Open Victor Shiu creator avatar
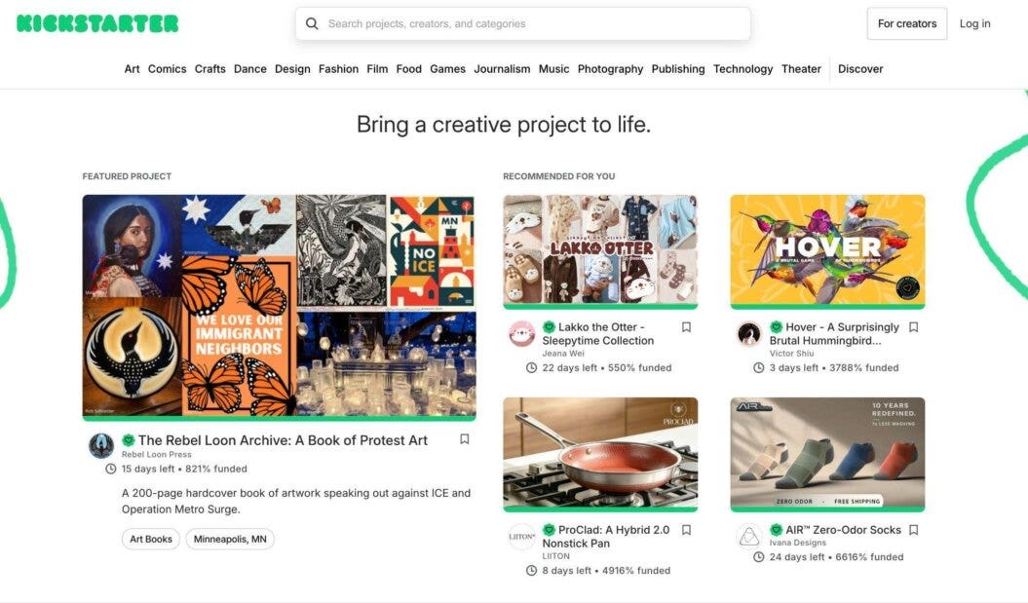The height and width of the screenshot is (603, 1028). 748,333
